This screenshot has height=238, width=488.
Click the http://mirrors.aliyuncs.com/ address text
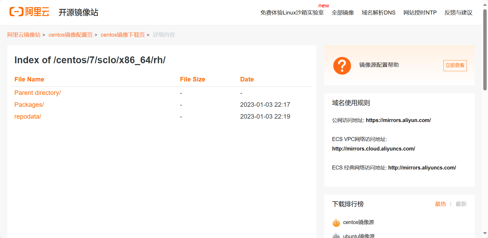click(x=422, y=168)
